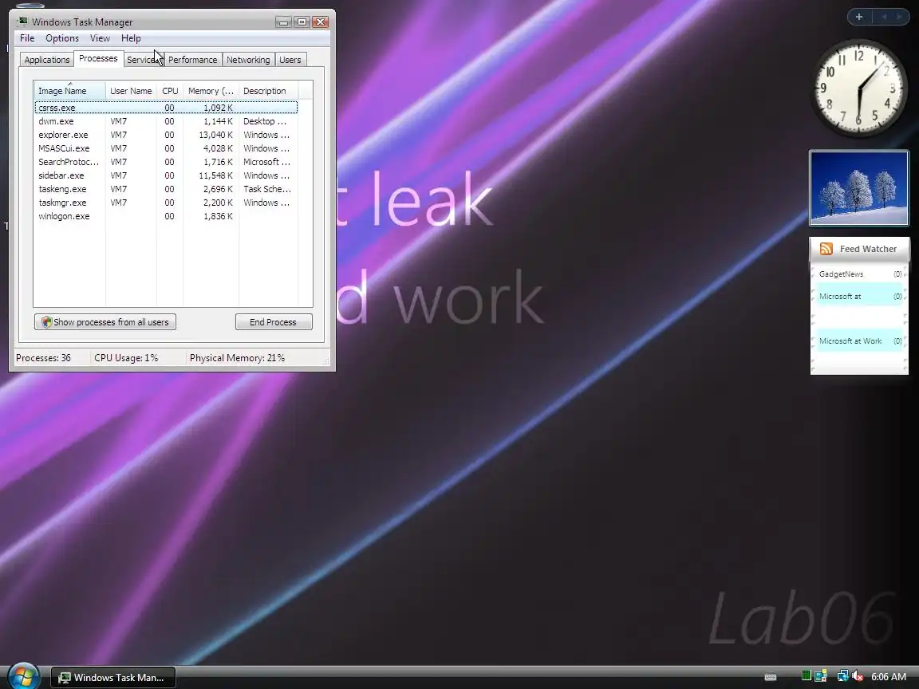Click the Sidebar add gadget plus button

point(859,17)
